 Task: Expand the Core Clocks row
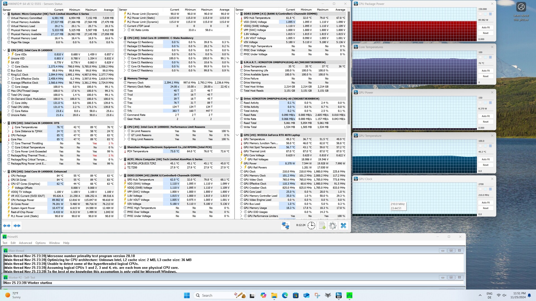click(8, 67)
